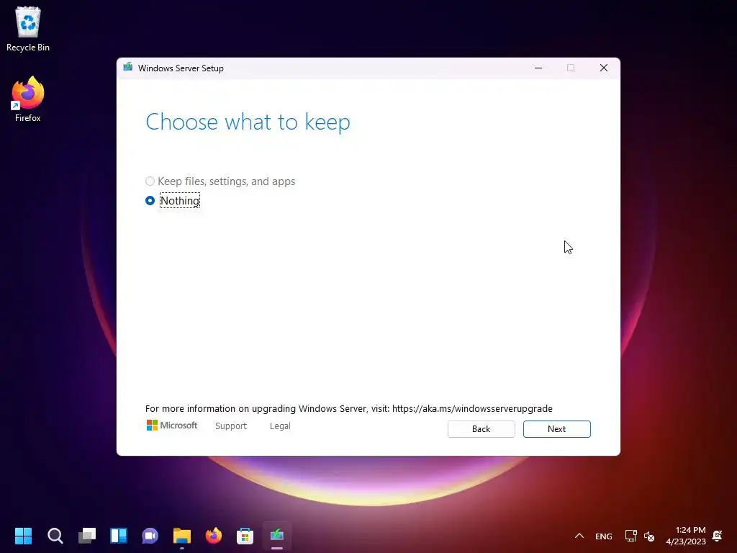This screenshot has width=737, height=553.
Task: Open the Widgets panel from the taskbar
Action: [119, 536]
